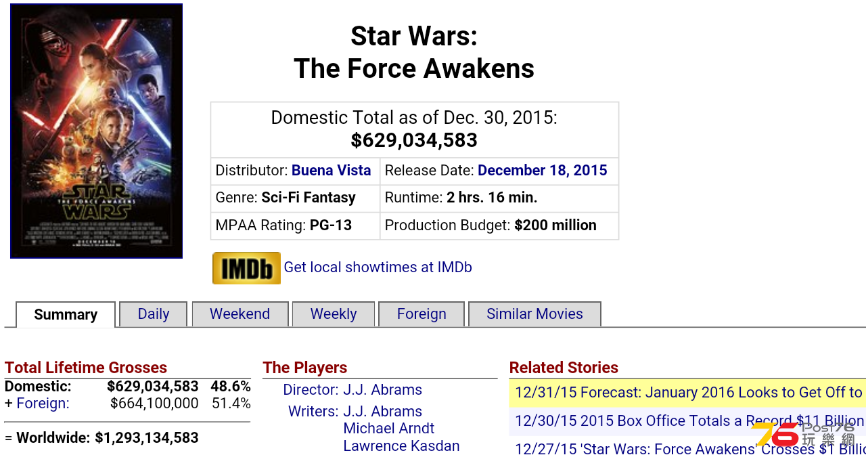
Task: Read the 12/31/15 Forecast January 2016 story
Action: click(689, 393)
